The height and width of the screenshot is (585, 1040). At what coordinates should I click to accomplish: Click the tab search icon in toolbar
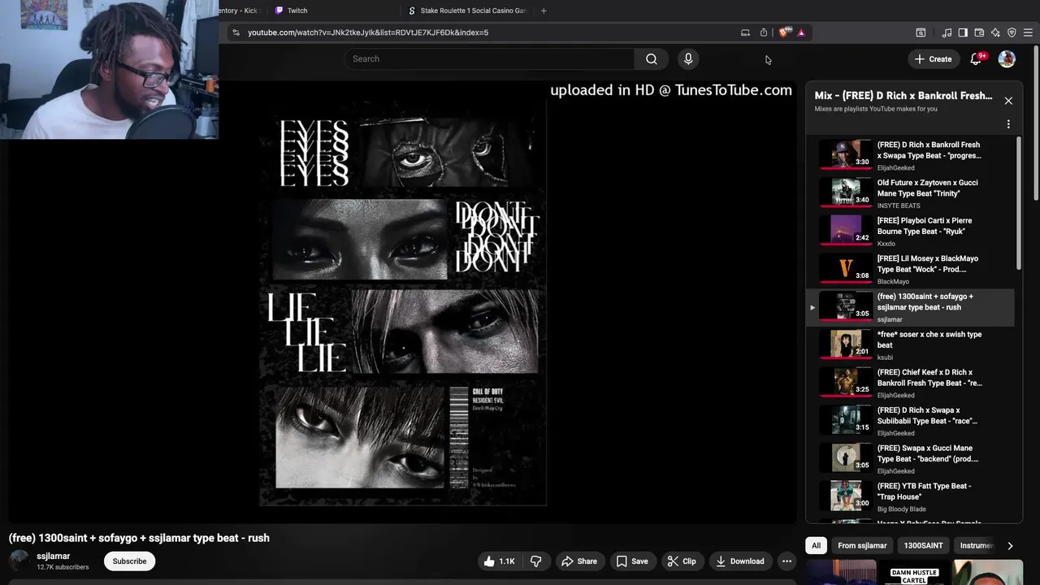tap(921, 32)
